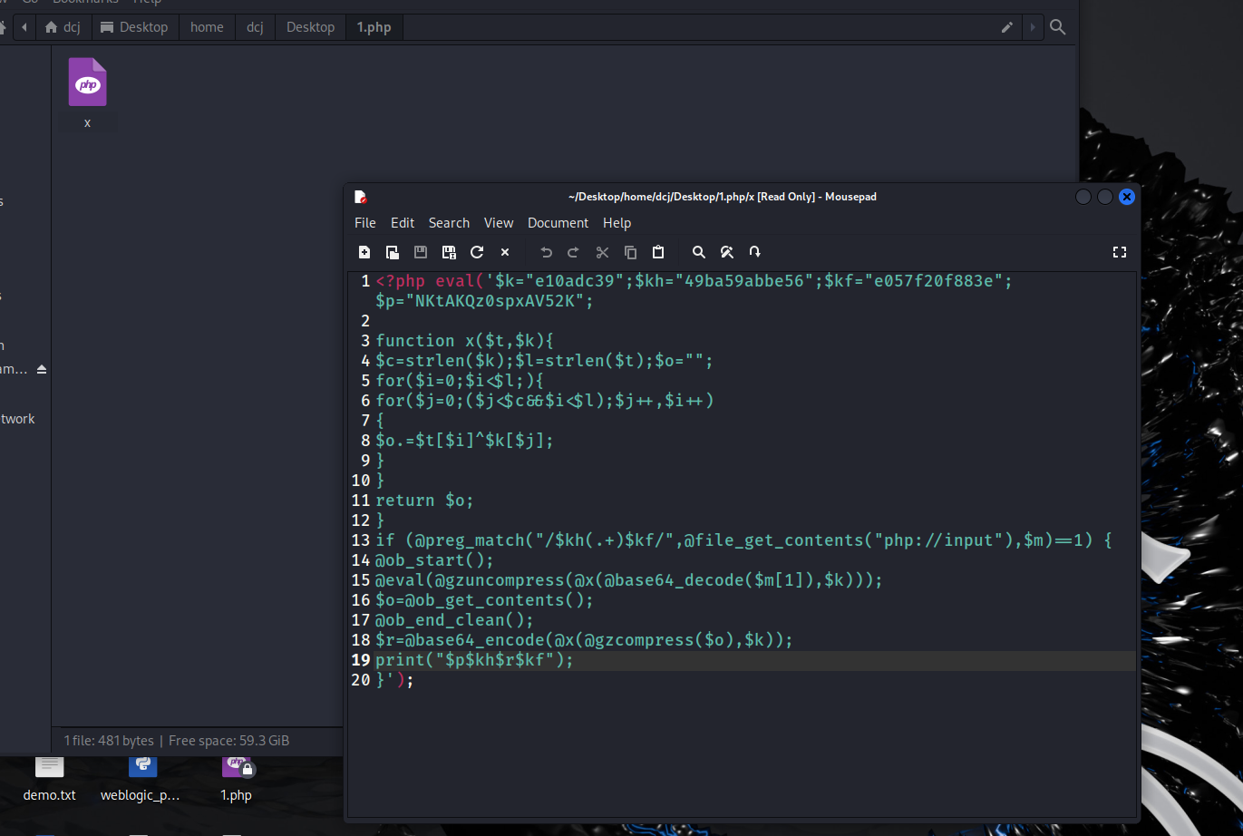Click the dcj breadcrumb after home
The image size is (1243, 836).
click(255, 27)
